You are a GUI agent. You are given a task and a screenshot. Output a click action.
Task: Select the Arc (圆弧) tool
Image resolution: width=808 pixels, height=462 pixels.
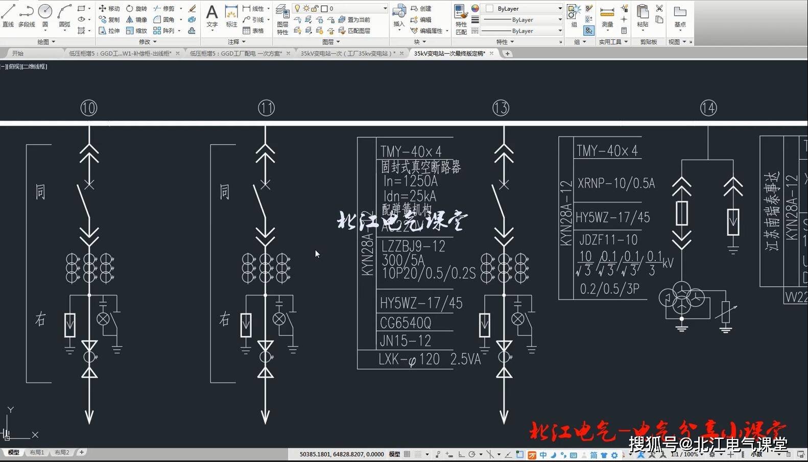click(64, 15)
